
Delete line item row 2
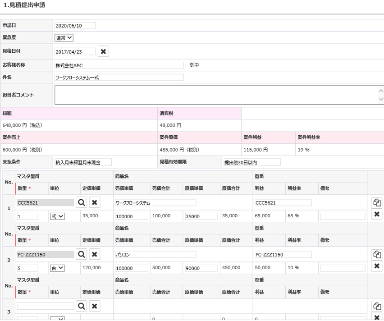pos(376,266)
